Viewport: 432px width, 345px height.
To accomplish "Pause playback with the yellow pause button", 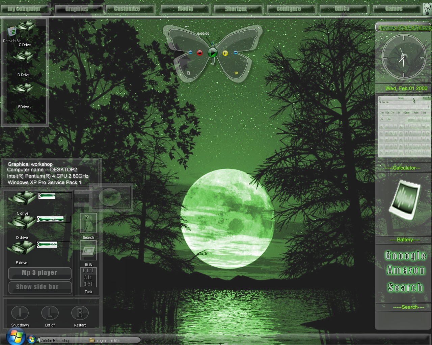I will [x=225, y=53].
